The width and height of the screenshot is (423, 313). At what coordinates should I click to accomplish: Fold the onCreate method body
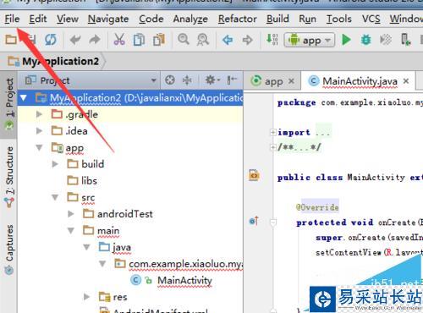272,222
